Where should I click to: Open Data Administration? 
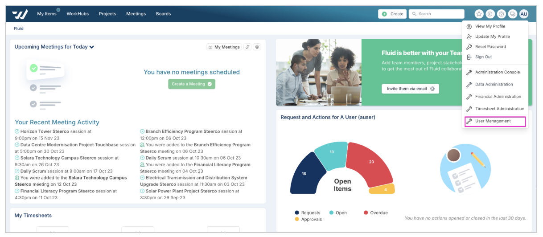point(495,84)
